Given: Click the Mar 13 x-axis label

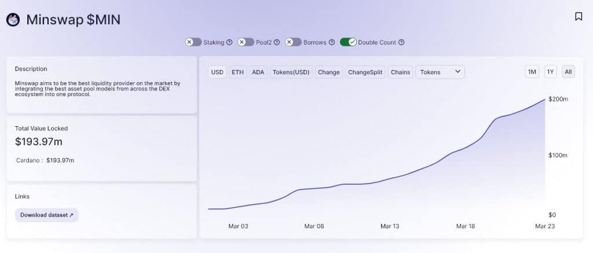Looking at the screenshot, I should [390, 226].
